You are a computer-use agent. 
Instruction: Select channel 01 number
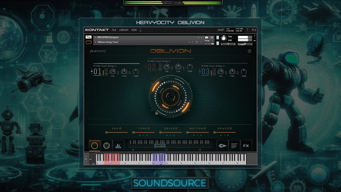click(98, 72)
